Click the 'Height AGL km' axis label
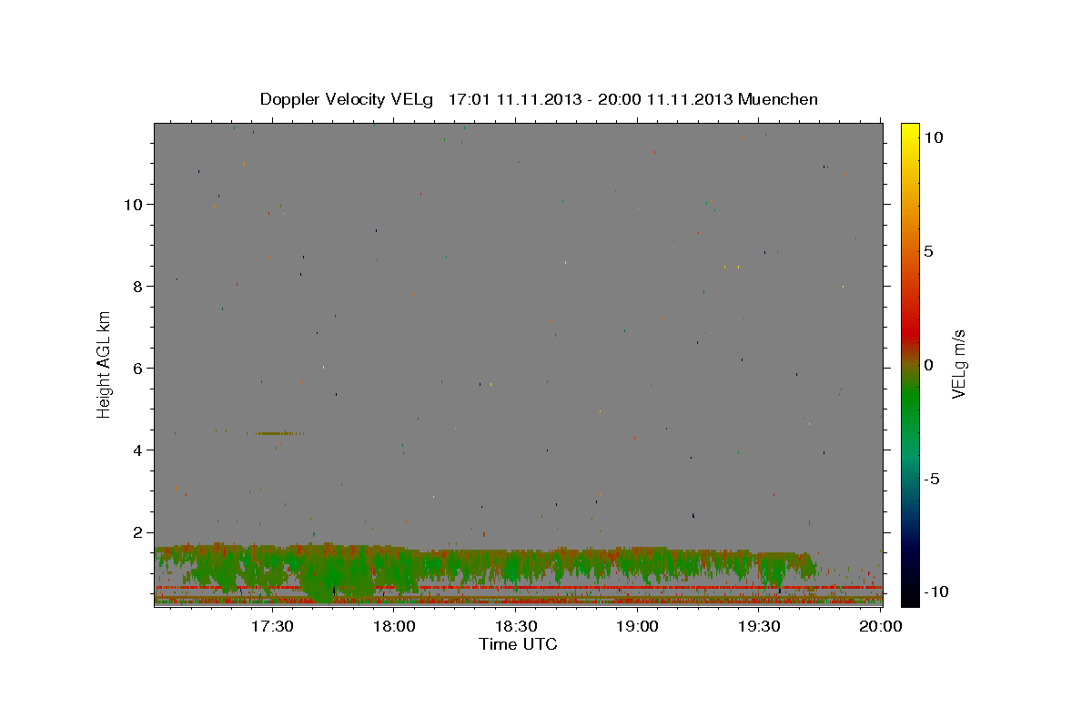This screenshot has width=1092, height=728. click(105, 364)
